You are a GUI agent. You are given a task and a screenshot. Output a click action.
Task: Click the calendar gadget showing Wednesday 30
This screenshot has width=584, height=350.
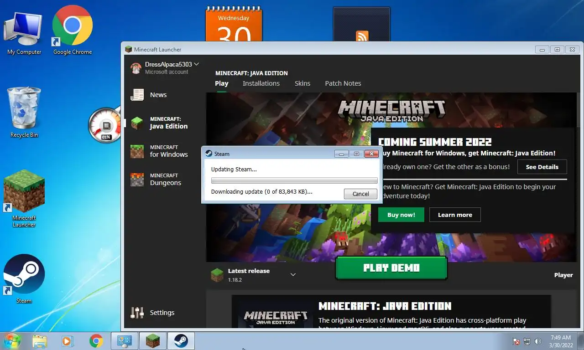pyautogui.click(x=234, y=25)
